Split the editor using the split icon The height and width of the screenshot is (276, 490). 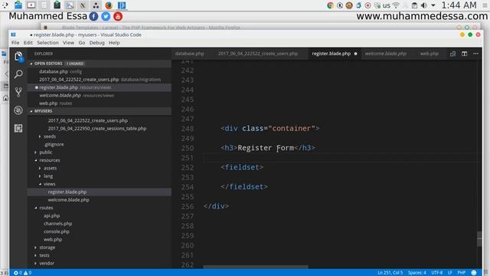(465, 54)
